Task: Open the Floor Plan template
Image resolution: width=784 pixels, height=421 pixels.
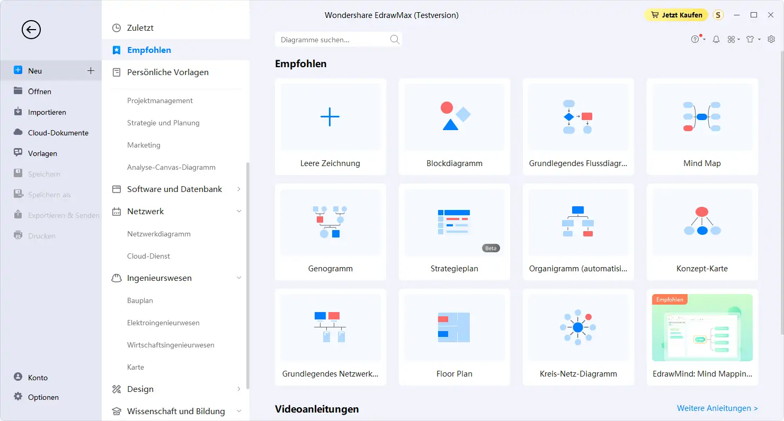Action: (x=455, y=337)
